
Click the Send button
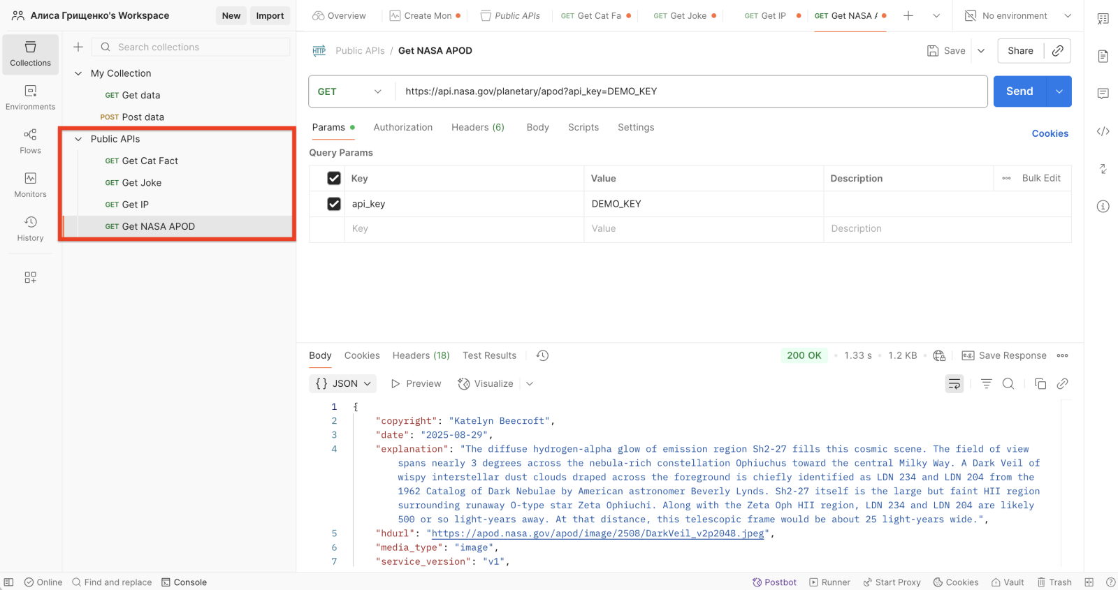(x=1019, y=91)
